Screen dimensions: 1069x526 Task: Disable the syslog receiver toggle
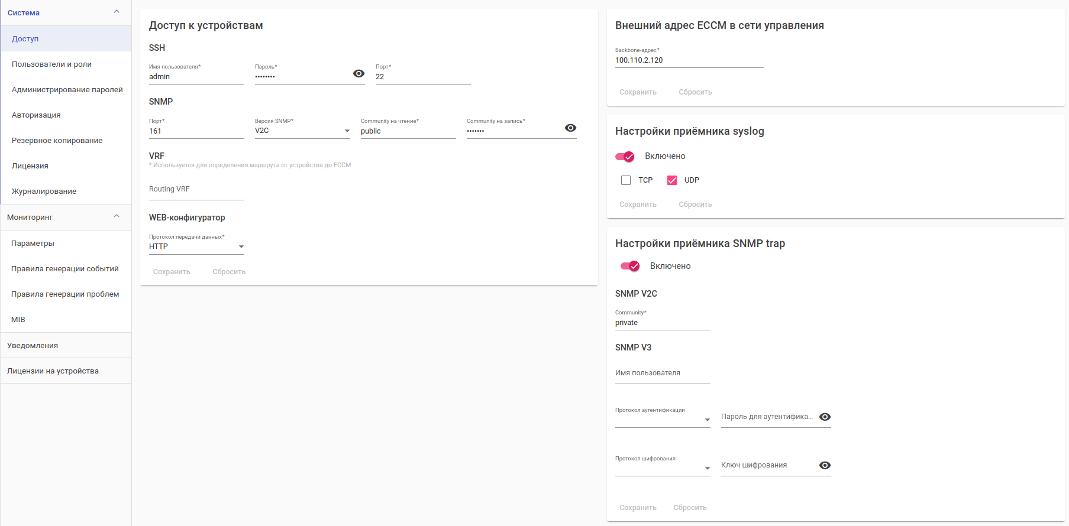click(x=625, y=157)
